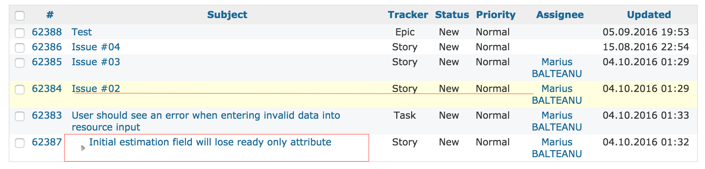705x169 pixels.
Task: Expand the child issue arrow icon for 62387
Action: 83,148
